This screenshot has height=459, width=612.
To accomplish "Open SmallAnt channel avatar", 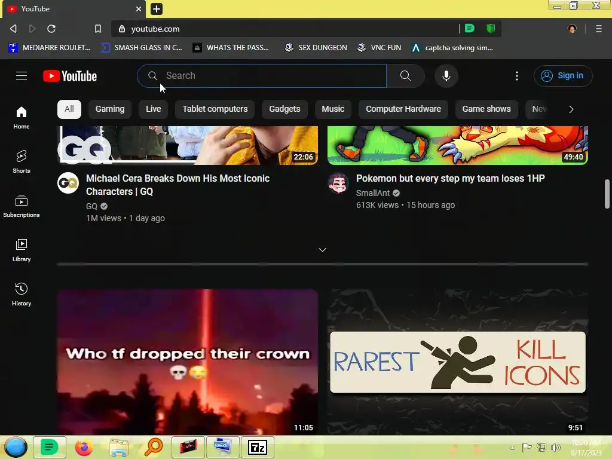I will [338, 183].
